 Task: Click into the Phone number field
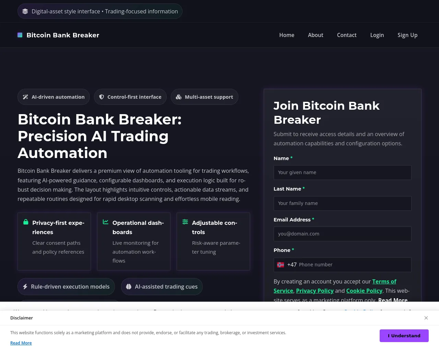(x=353, y=265)
